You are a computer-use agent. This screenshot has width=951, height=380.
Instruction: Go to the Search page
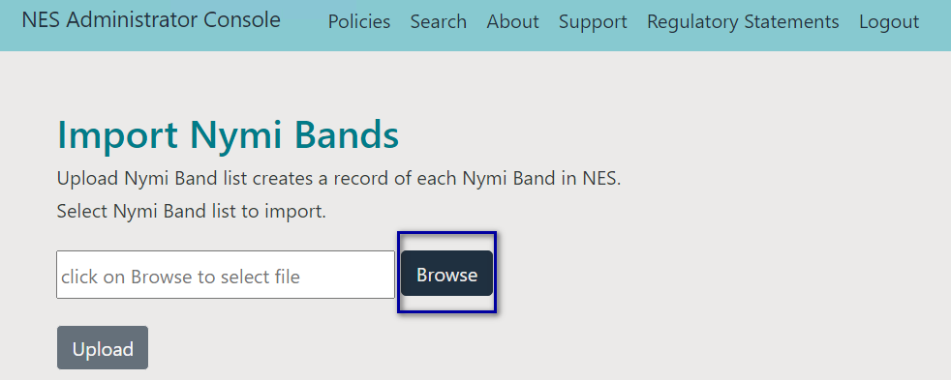pyautogui.click(x=439, y=22)
